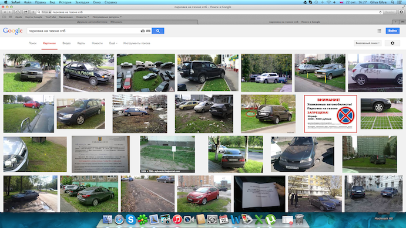The height and width of the screenshot is (228, 406).
Task: Open Инструменты поиска link
Action: 137,43
